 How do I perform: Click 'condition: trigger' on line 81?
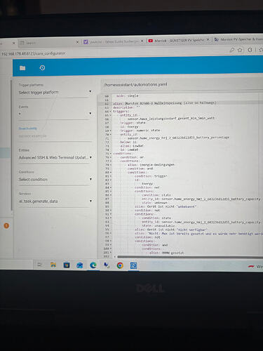tap(151, 176)
